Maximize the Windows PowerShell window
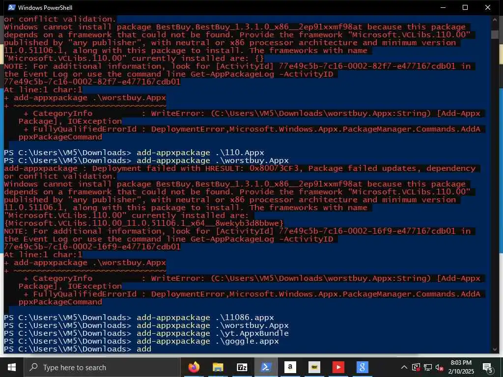Screen dimensions: 503x377 (x=465, y=7)
